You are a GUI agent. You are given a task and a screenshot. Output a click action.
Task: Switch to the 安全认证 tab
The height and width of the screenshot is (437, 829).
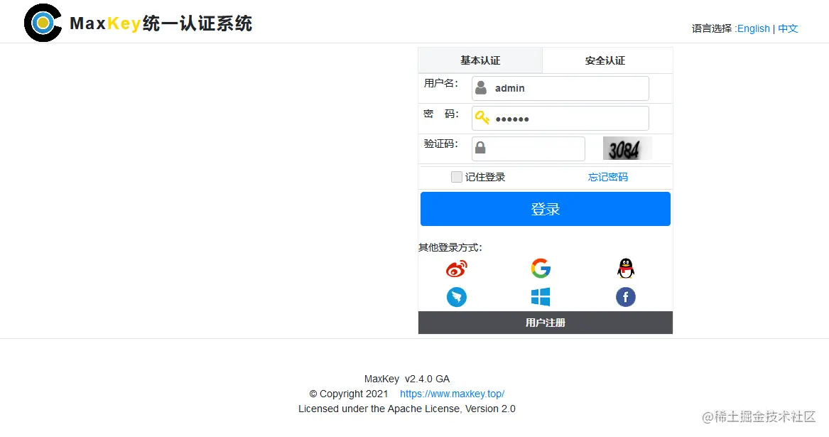pyautogui.click(x=607, y=60)
